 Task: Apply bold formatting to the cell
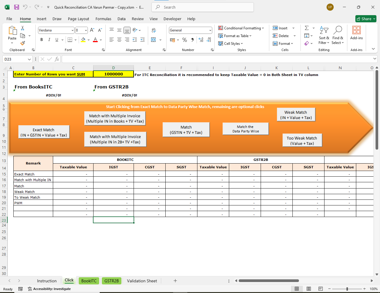(x=42, y=39)
